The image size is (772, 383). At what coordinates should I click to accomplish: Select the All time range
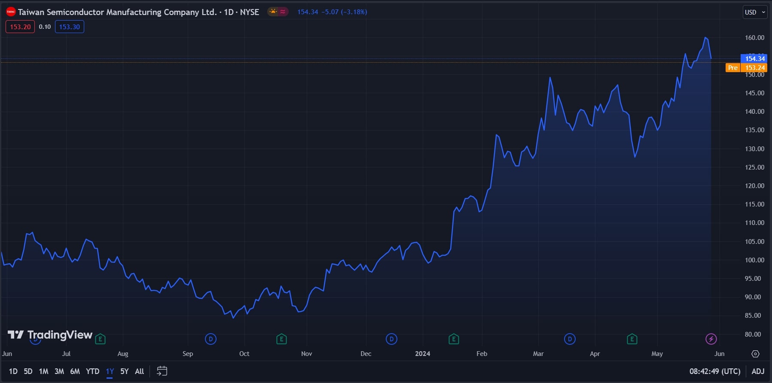coord(139,371)
